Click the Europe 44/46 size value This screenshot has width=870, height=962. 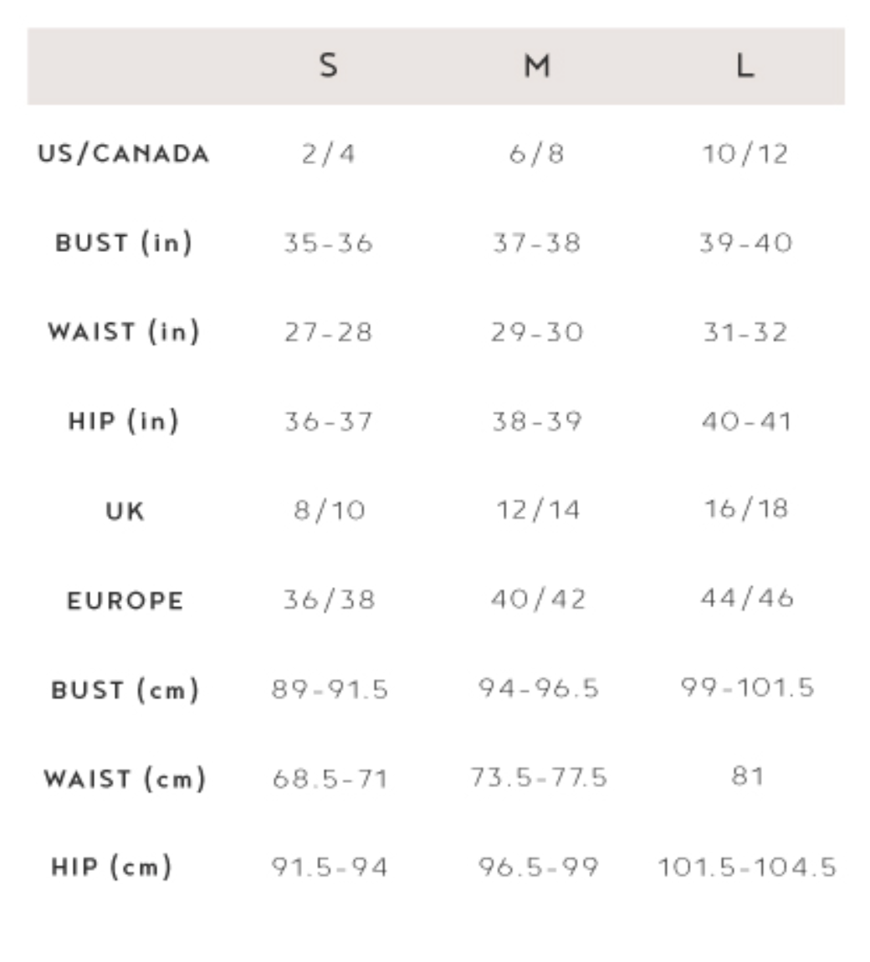(x=746, y=598)
